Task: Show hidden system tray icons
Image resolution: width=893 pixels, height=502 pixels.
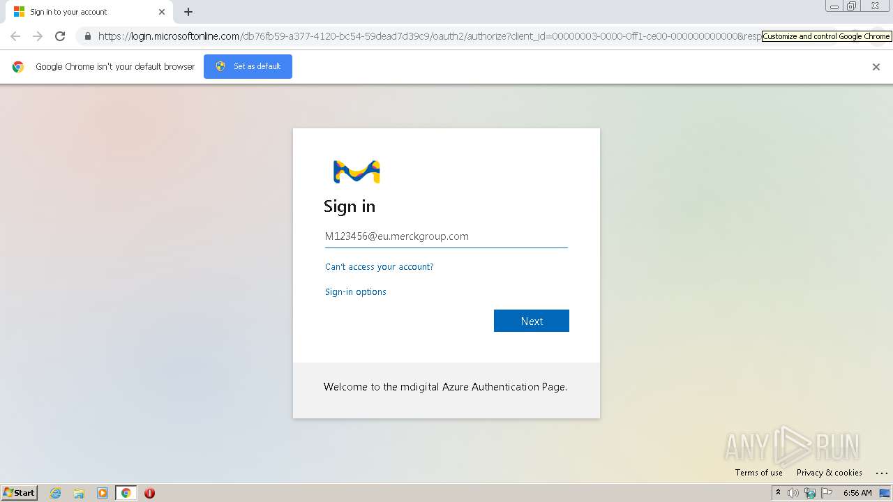Action: click(778, 493)
